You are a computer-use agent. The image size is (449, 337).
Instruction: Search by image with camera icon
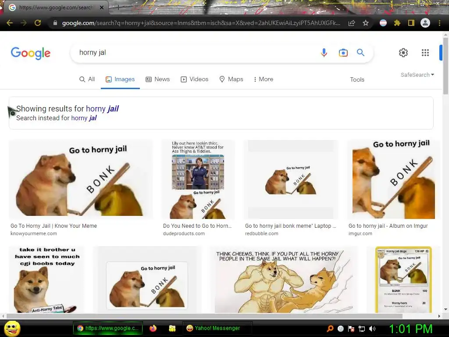(x=343, y=53)
